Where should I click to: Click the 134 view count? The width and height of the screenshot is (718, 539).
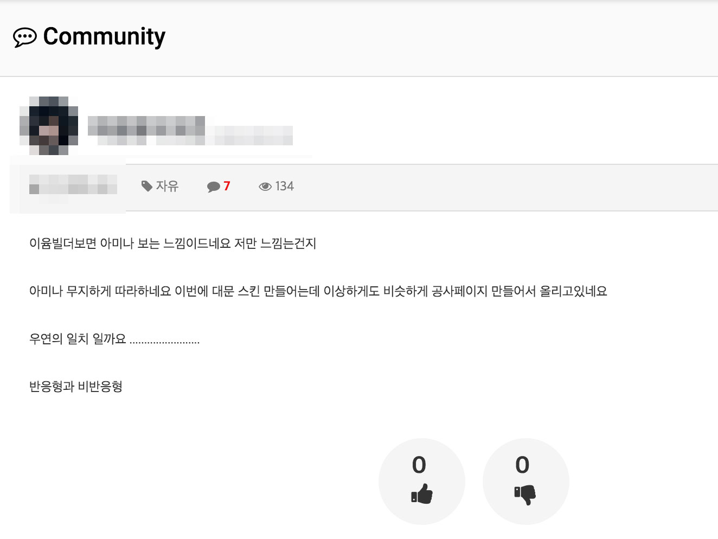coord(285,186)
